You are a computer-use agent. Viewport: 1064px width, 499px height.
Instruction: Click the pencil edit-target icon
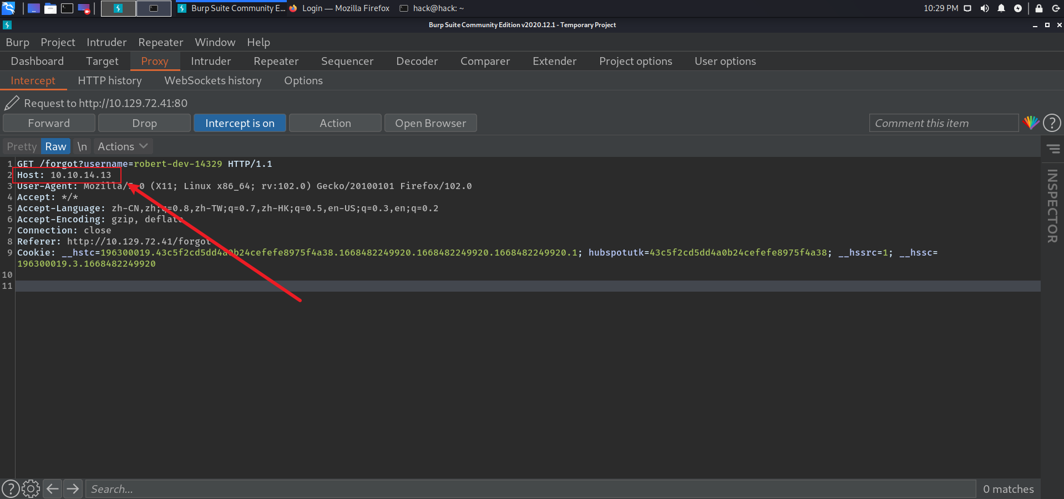point(12,103)
